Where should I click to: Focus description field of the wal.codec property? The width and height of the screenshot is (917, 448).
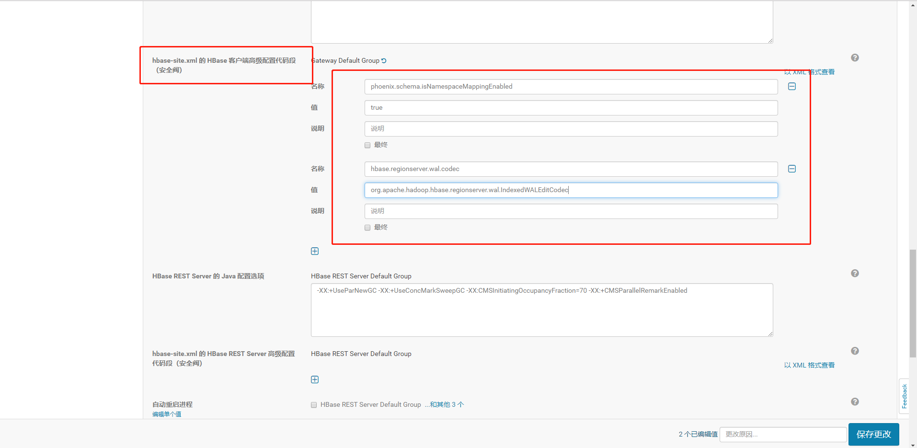pyautogui.click(x=571, y=211)
